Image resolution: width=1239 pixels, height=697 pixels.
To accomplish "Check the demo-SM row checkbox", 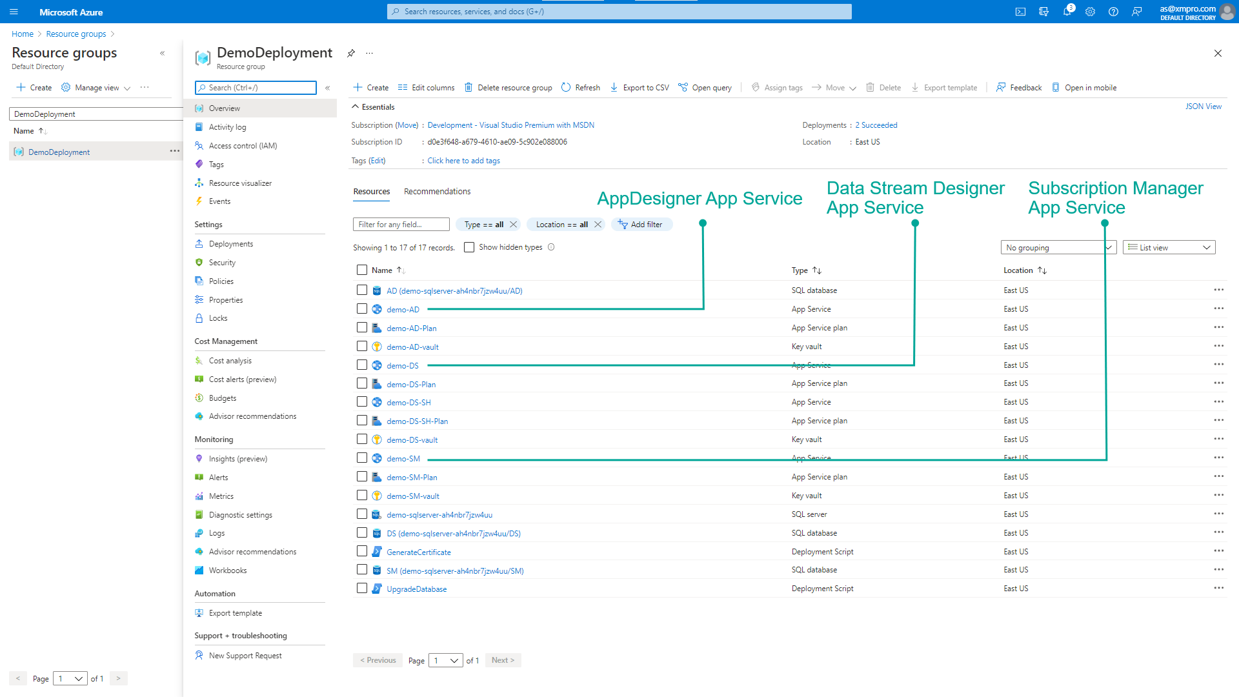I will pyautogui.click(x=362, y=458).
